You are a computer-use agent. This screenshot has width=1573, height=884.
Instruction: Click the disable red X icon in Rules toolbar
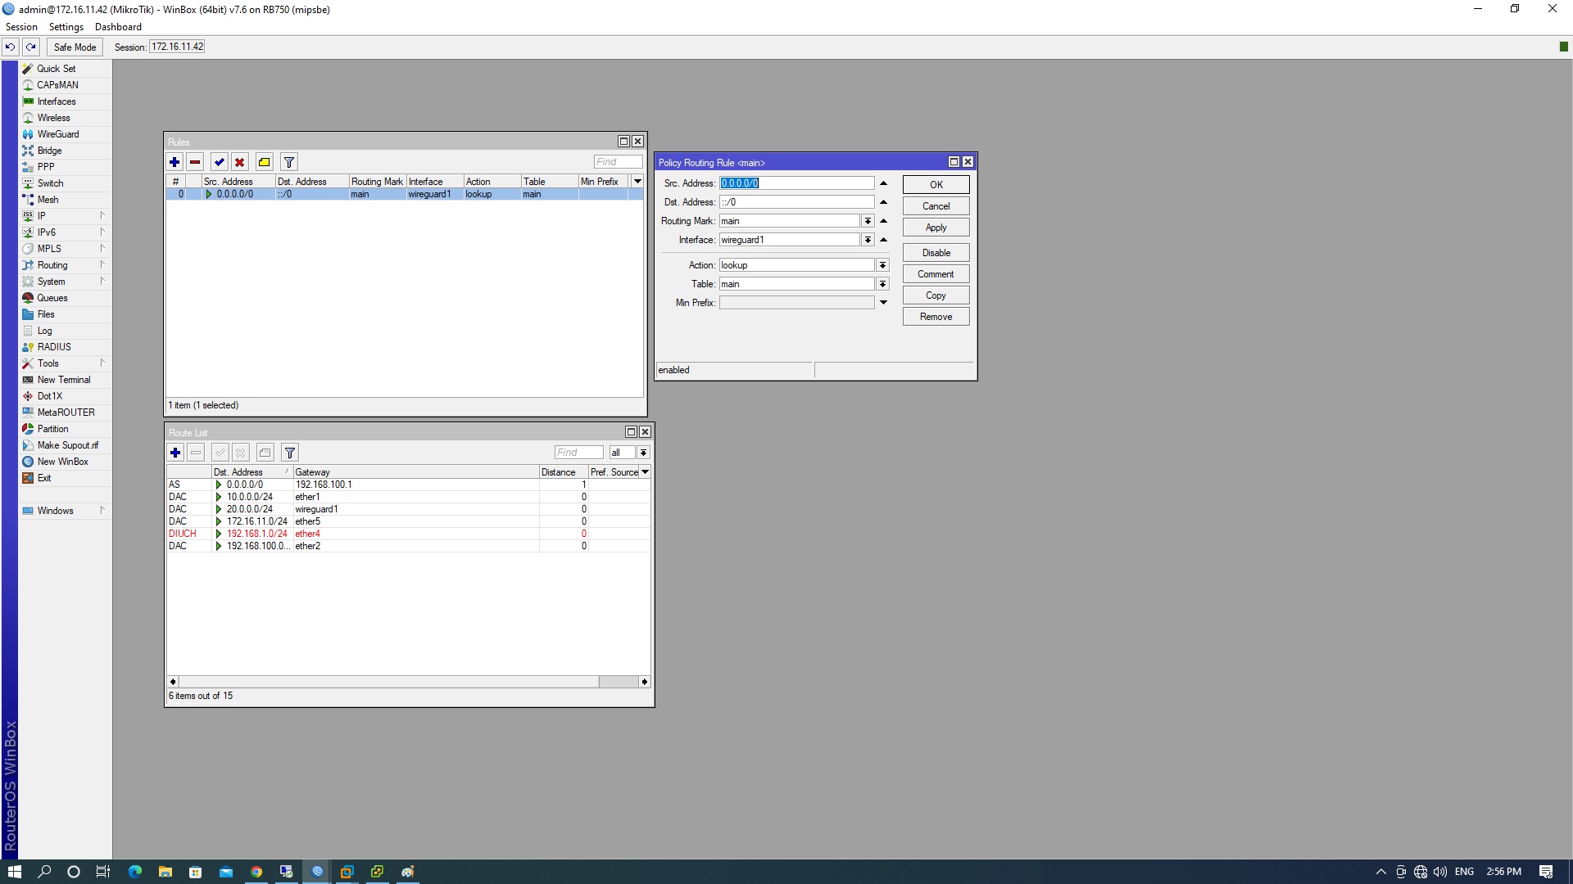point(239,162)
